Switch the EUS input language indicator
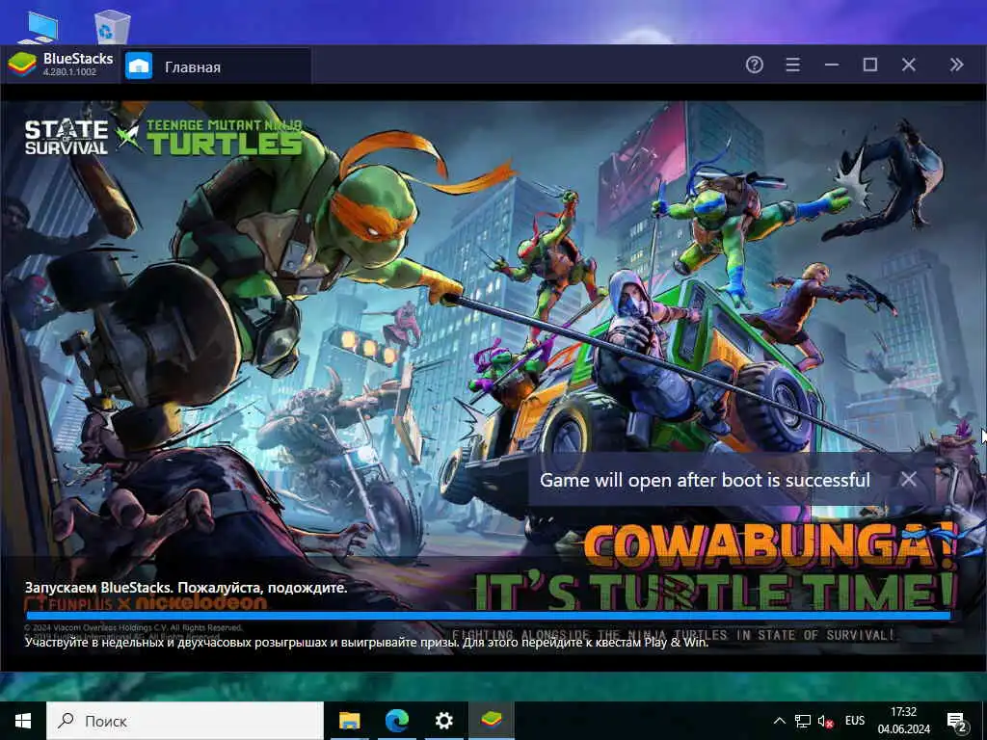This screenshot has width=987, height=740. (x=854, y=721)
